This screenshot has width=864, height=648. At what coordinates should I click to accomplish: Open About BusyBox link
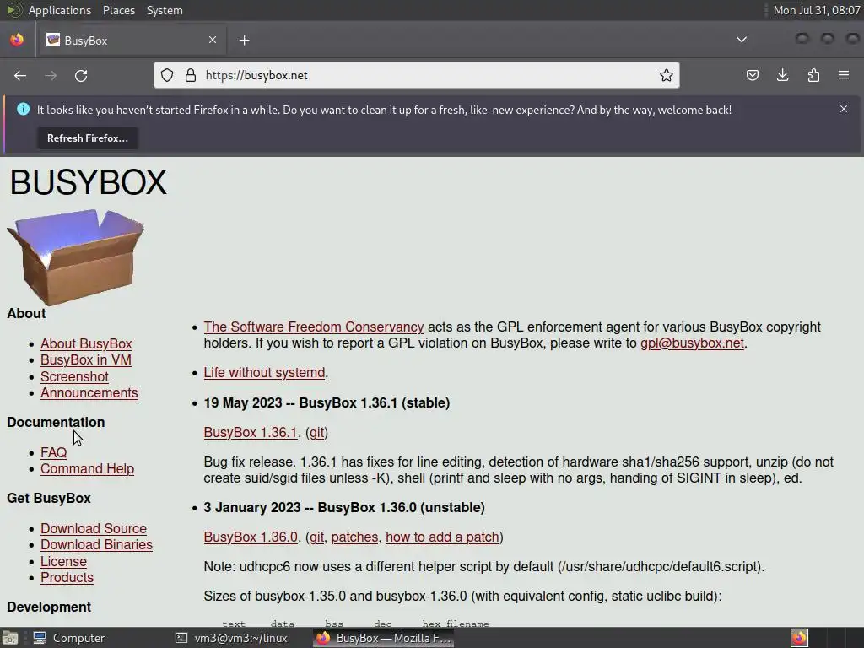click(86, 344)
